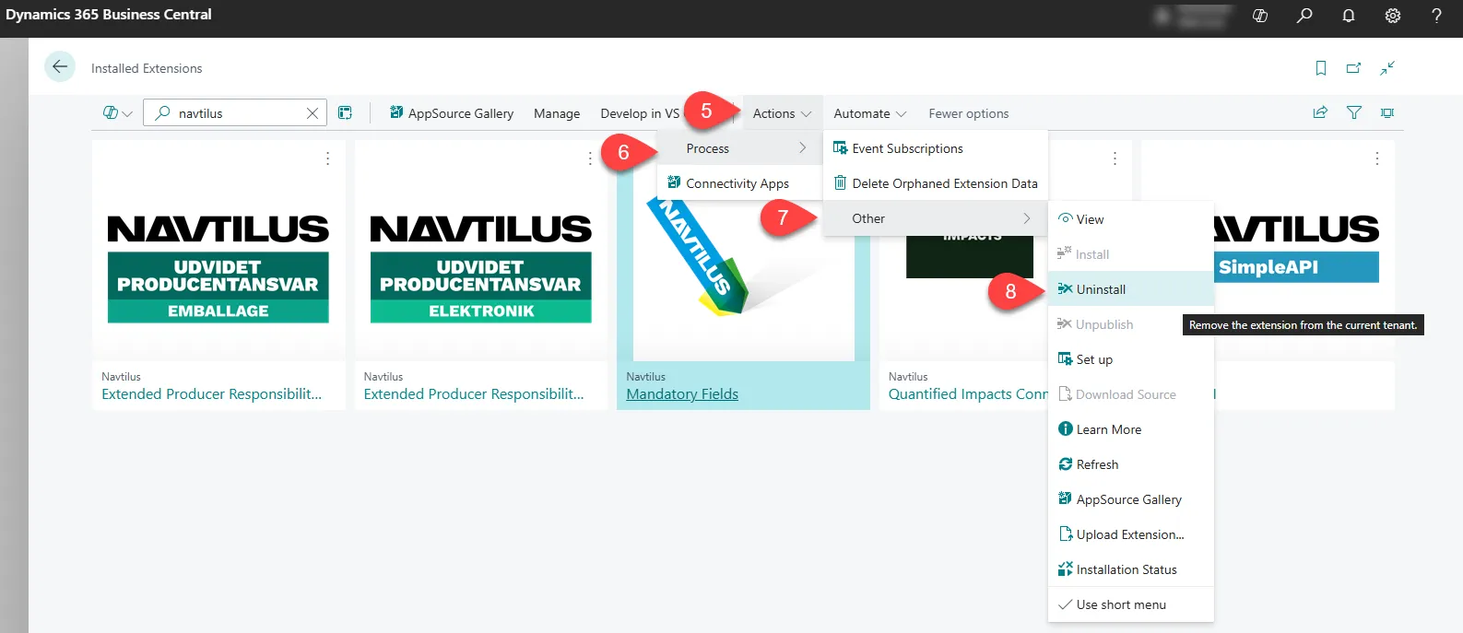Click the share icon in toolbar

tap(1320, 113)
